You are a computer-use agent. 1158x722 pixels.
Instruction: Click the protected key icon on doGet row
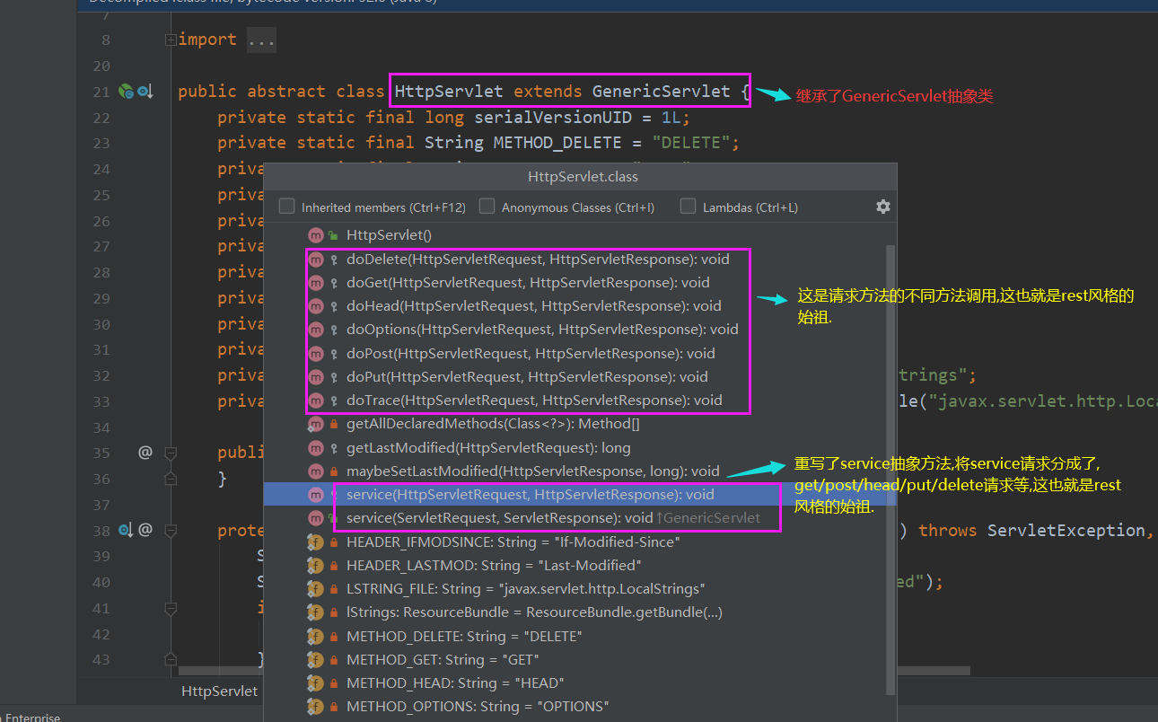pyautogui.click(x=333, y=283)
